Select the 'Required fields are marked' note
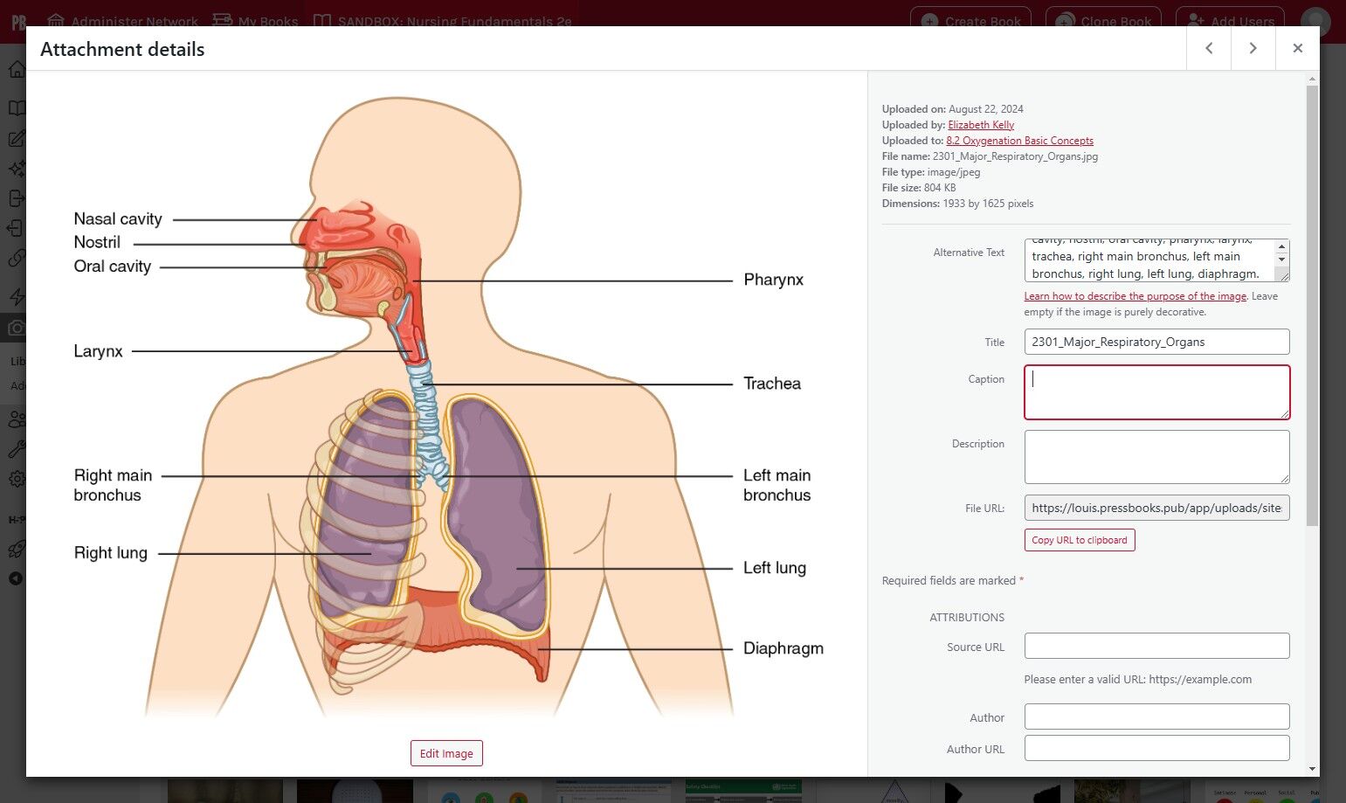The height and width of the screenshot is (803, 1346). point(953,580)
